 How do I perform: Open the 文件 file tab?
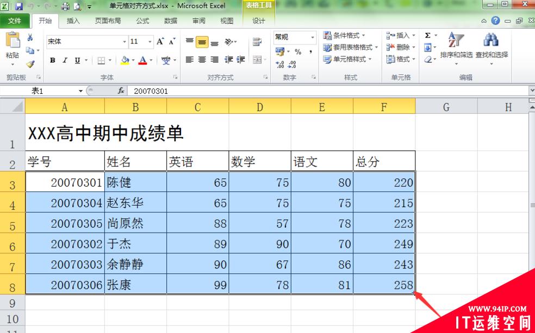[x=15, y=21]
